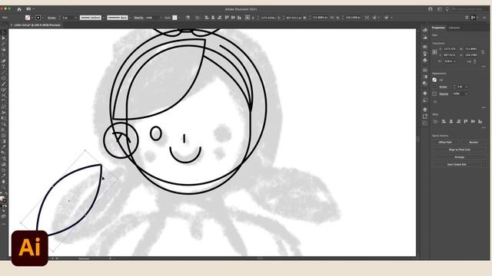Click the opacity value field in control bar
This screenshot has width=492, height=276.
[152, 18]
